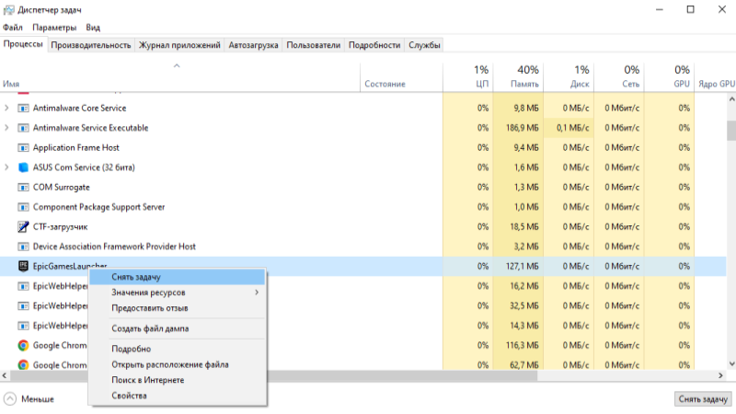
Task: Click the EpicGamesLauncher logo icon
Action: (x=23, y=266)
